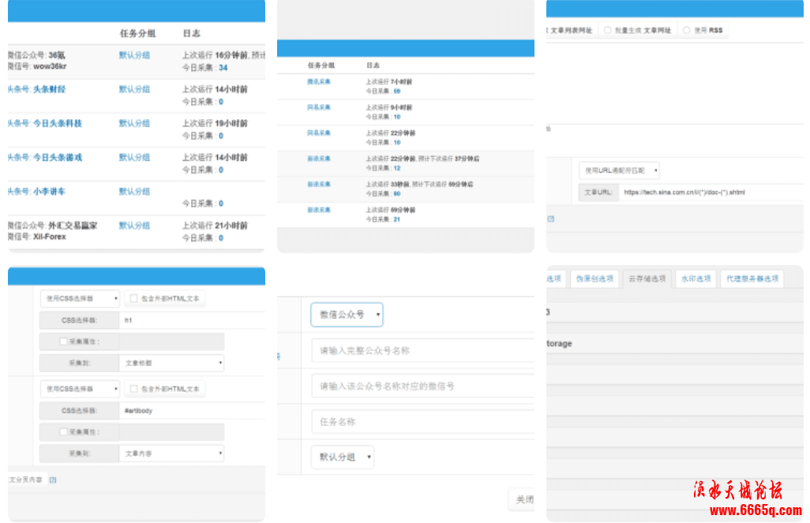Image resolution: width=810 pixels, height=523 pixels.
Task: Focus the 任务名称 input field
Action: (x=423, y=422)
